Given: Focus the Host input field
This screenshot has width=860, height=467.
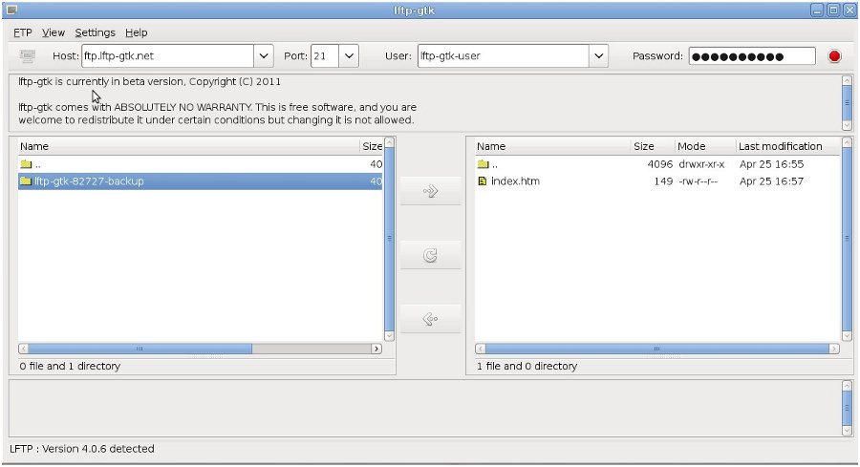Looking at the screenshot, I should pos(168,56).
